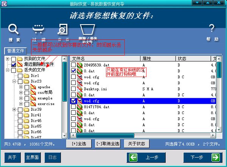
Task: Open the Filter tool icon
Action: click(x=38, y=29)
